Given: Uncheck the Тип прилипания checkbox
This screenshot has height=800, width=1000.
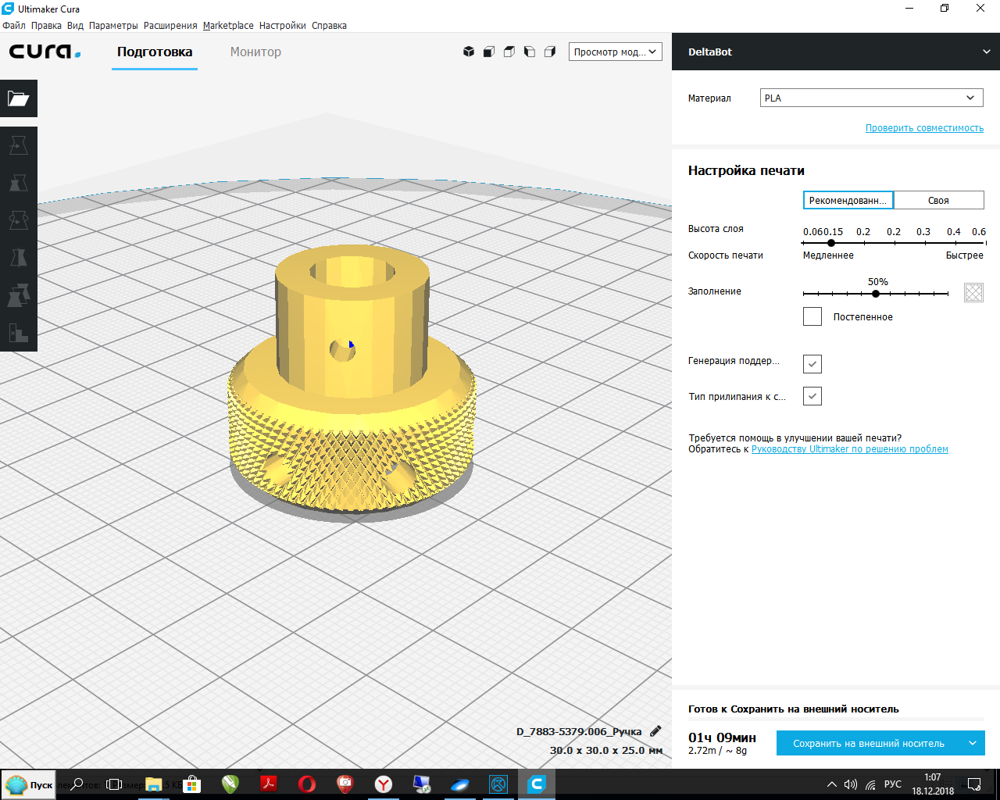Looking at the screenshot, I should point(812,396).
